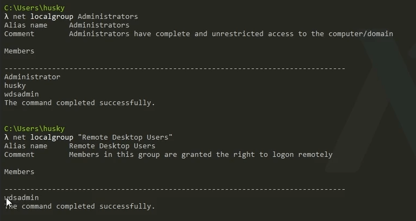Click the dashed separator in Remote Desktop Users output
Image resolution: width=416 pixels, height=221 pixels.
[175, 189]
